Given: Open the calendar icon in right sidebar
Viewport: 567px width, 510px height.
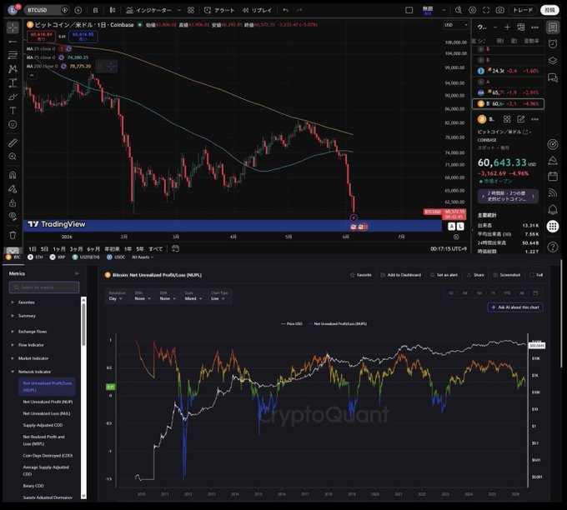Looking at the screenshot, I should tap(553, 177).
